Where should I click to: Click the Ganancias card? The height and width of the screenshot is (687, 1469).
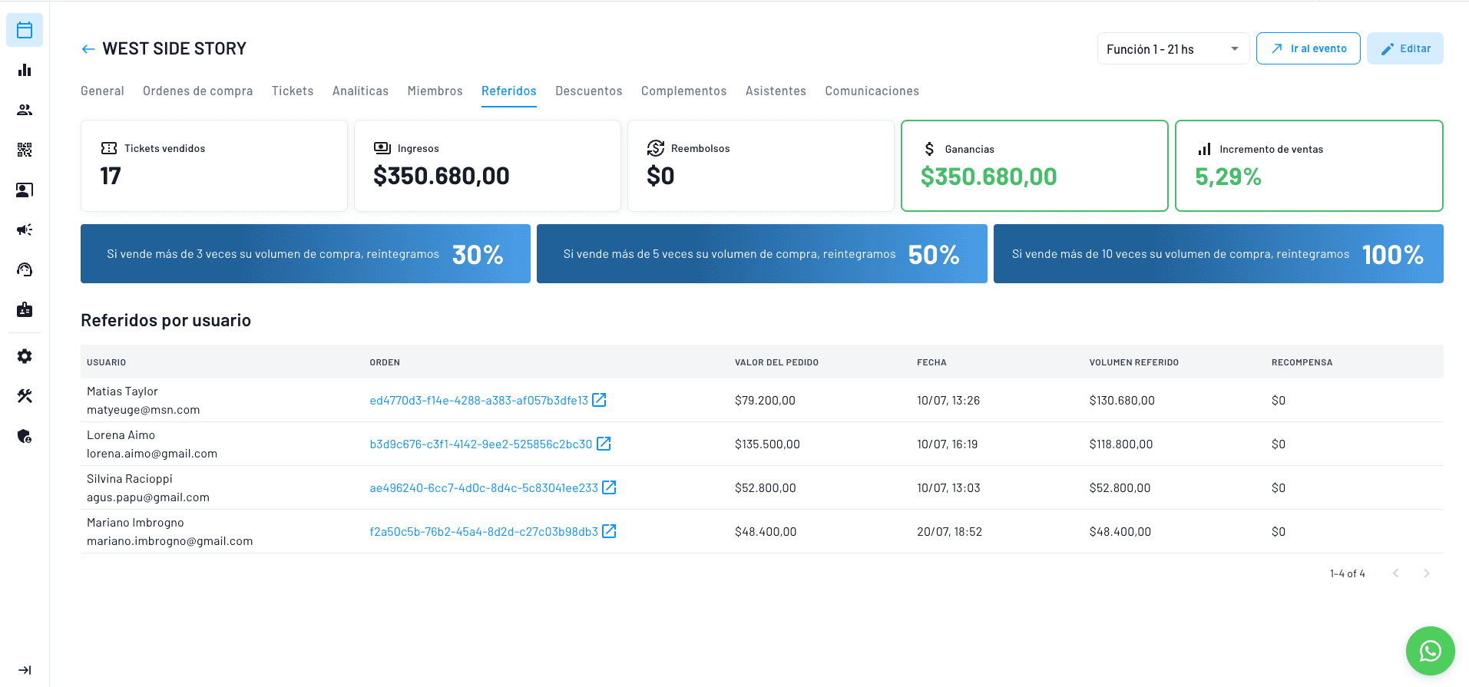click(1034, 166)
